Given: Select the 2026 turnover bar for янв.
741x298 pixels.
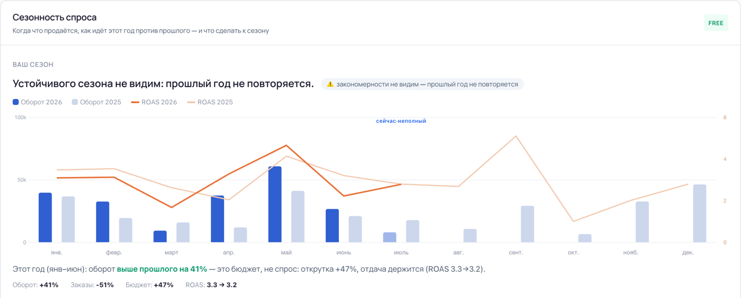Looking at the screenshot, I should pyautogui.click(x=45, y=218).
